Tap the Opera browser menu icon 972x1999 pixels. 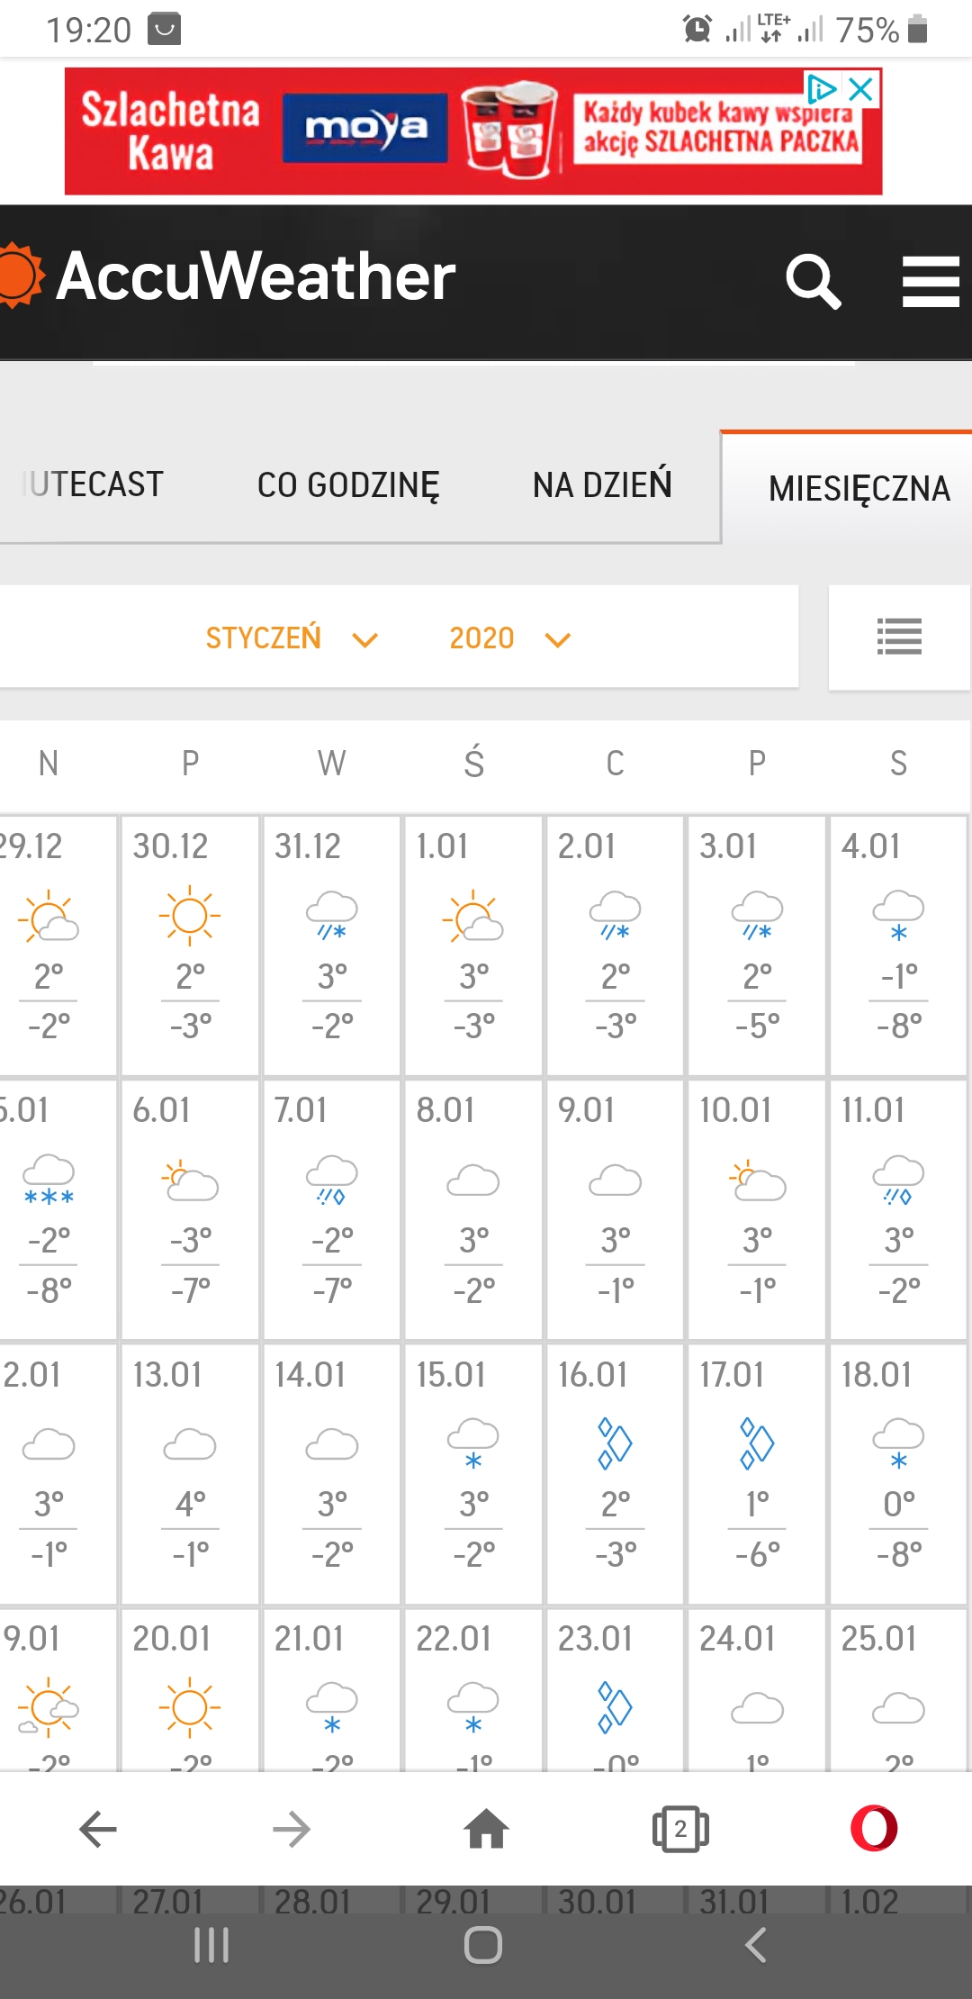click(x=873, y=1829)
